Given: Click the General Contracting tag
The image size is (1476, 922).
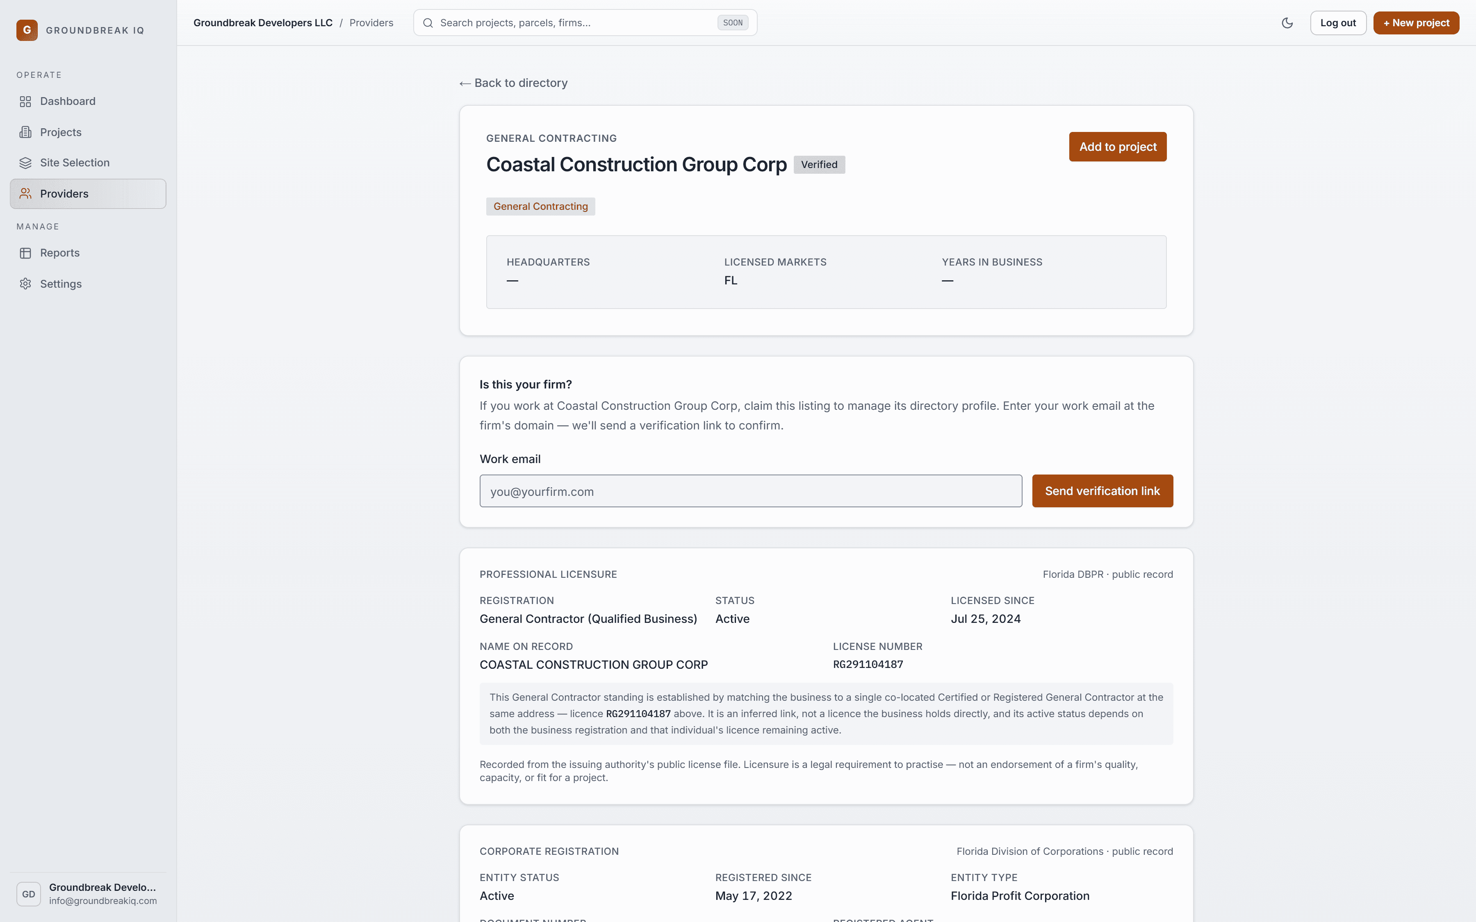Looking at the screenshot, I should (x=540, y=206).
